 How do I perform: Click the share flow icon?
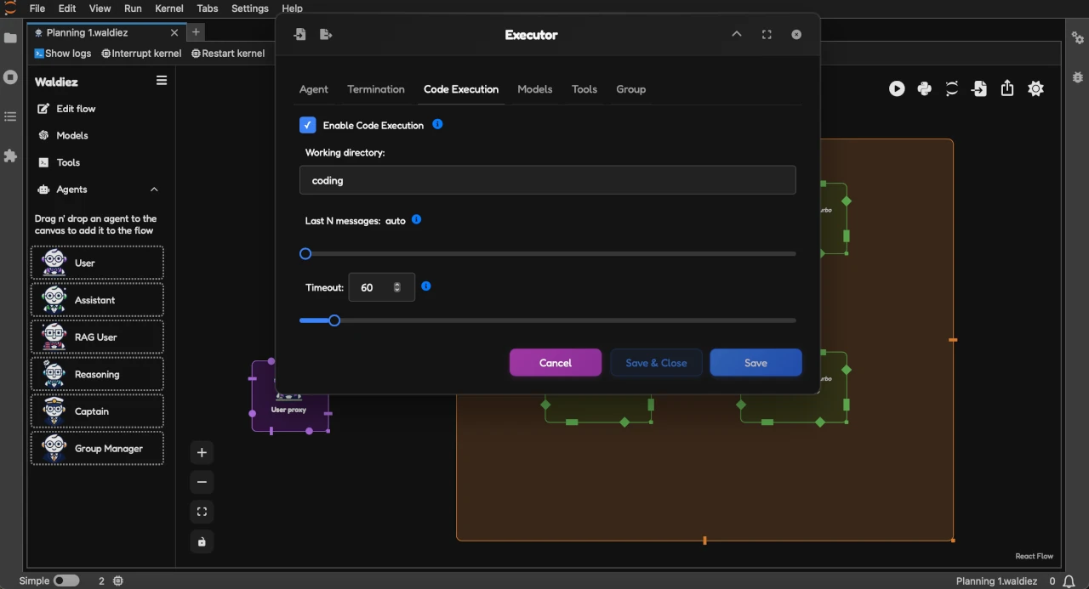pos(1007,88)
